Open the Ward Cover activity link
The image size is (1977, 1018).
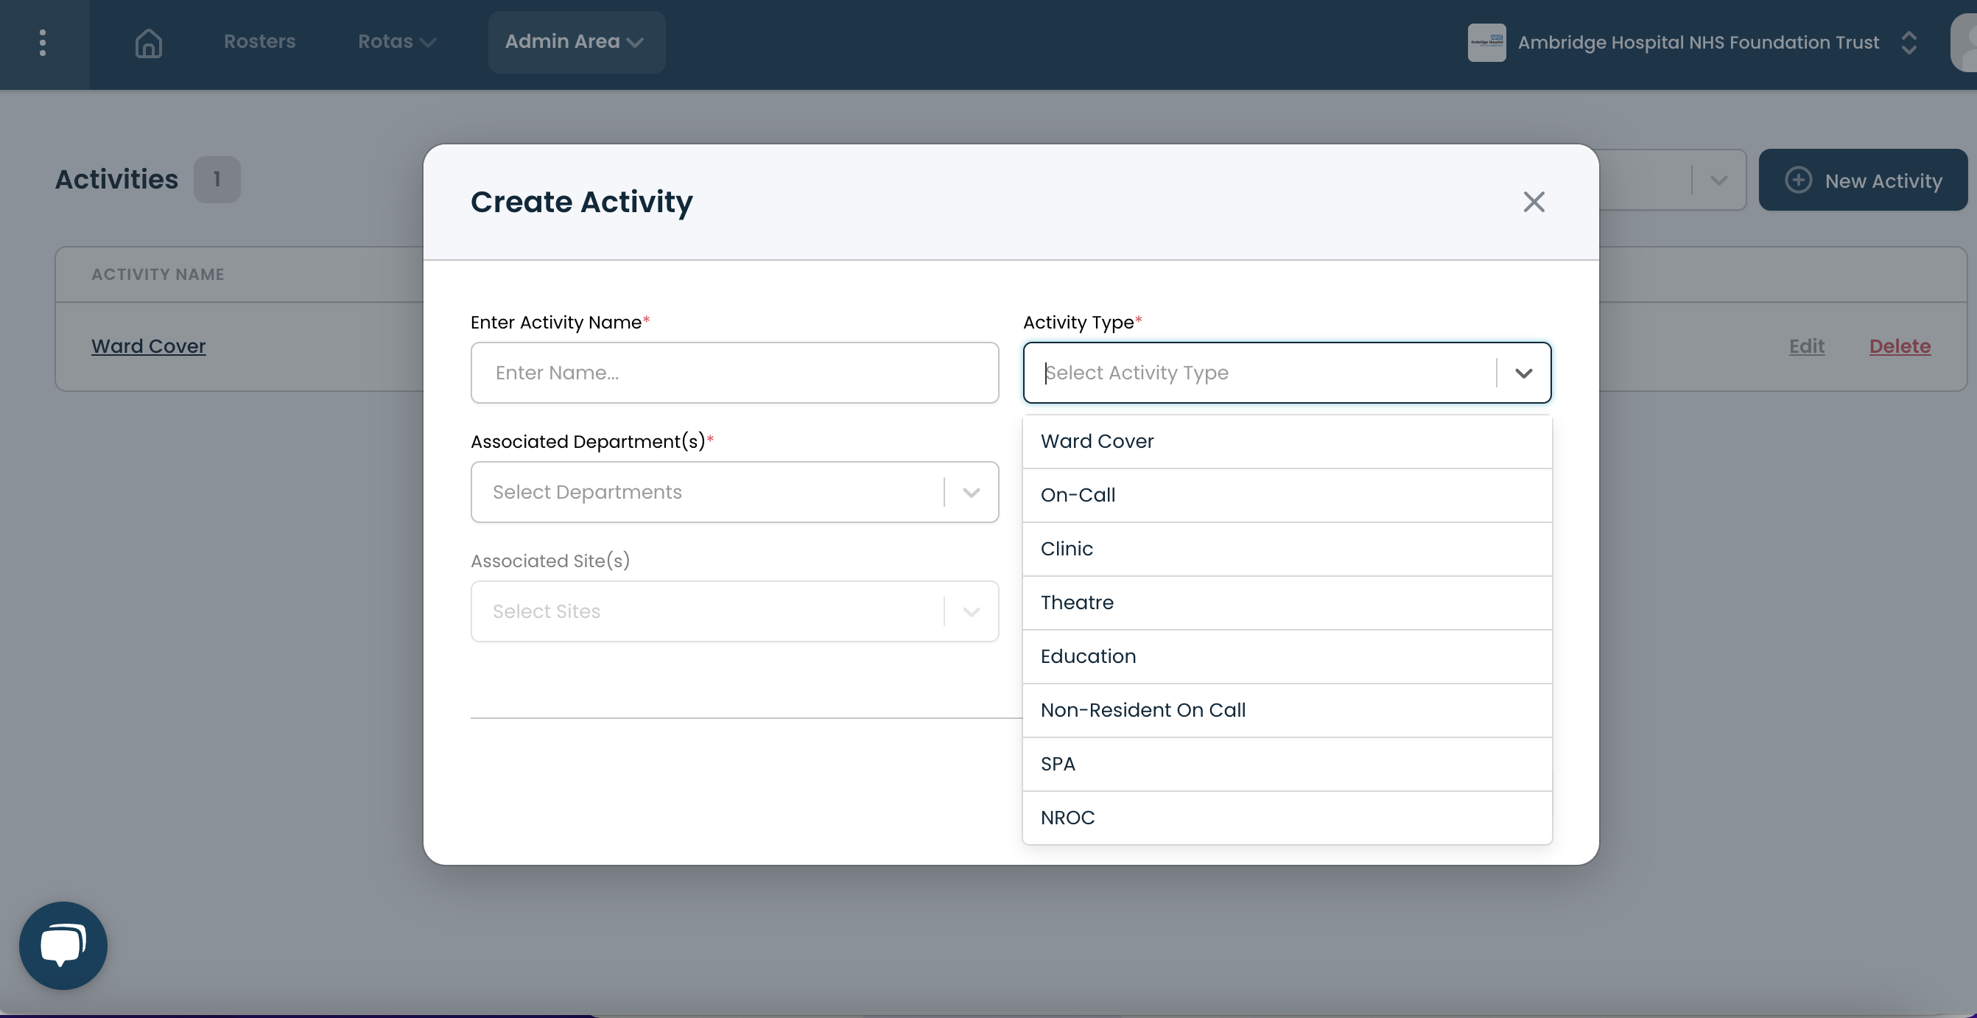click(148, 346)
